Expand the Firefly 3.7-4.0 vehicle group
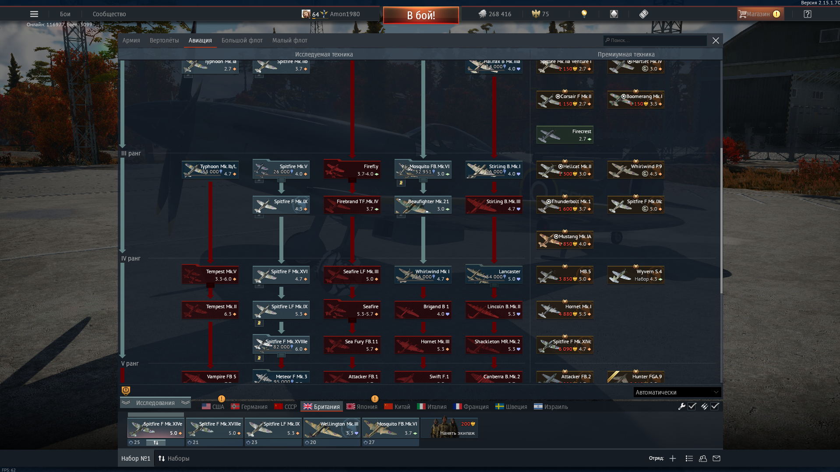Screen dimensions: 840x472 click(x=352, y=170)
